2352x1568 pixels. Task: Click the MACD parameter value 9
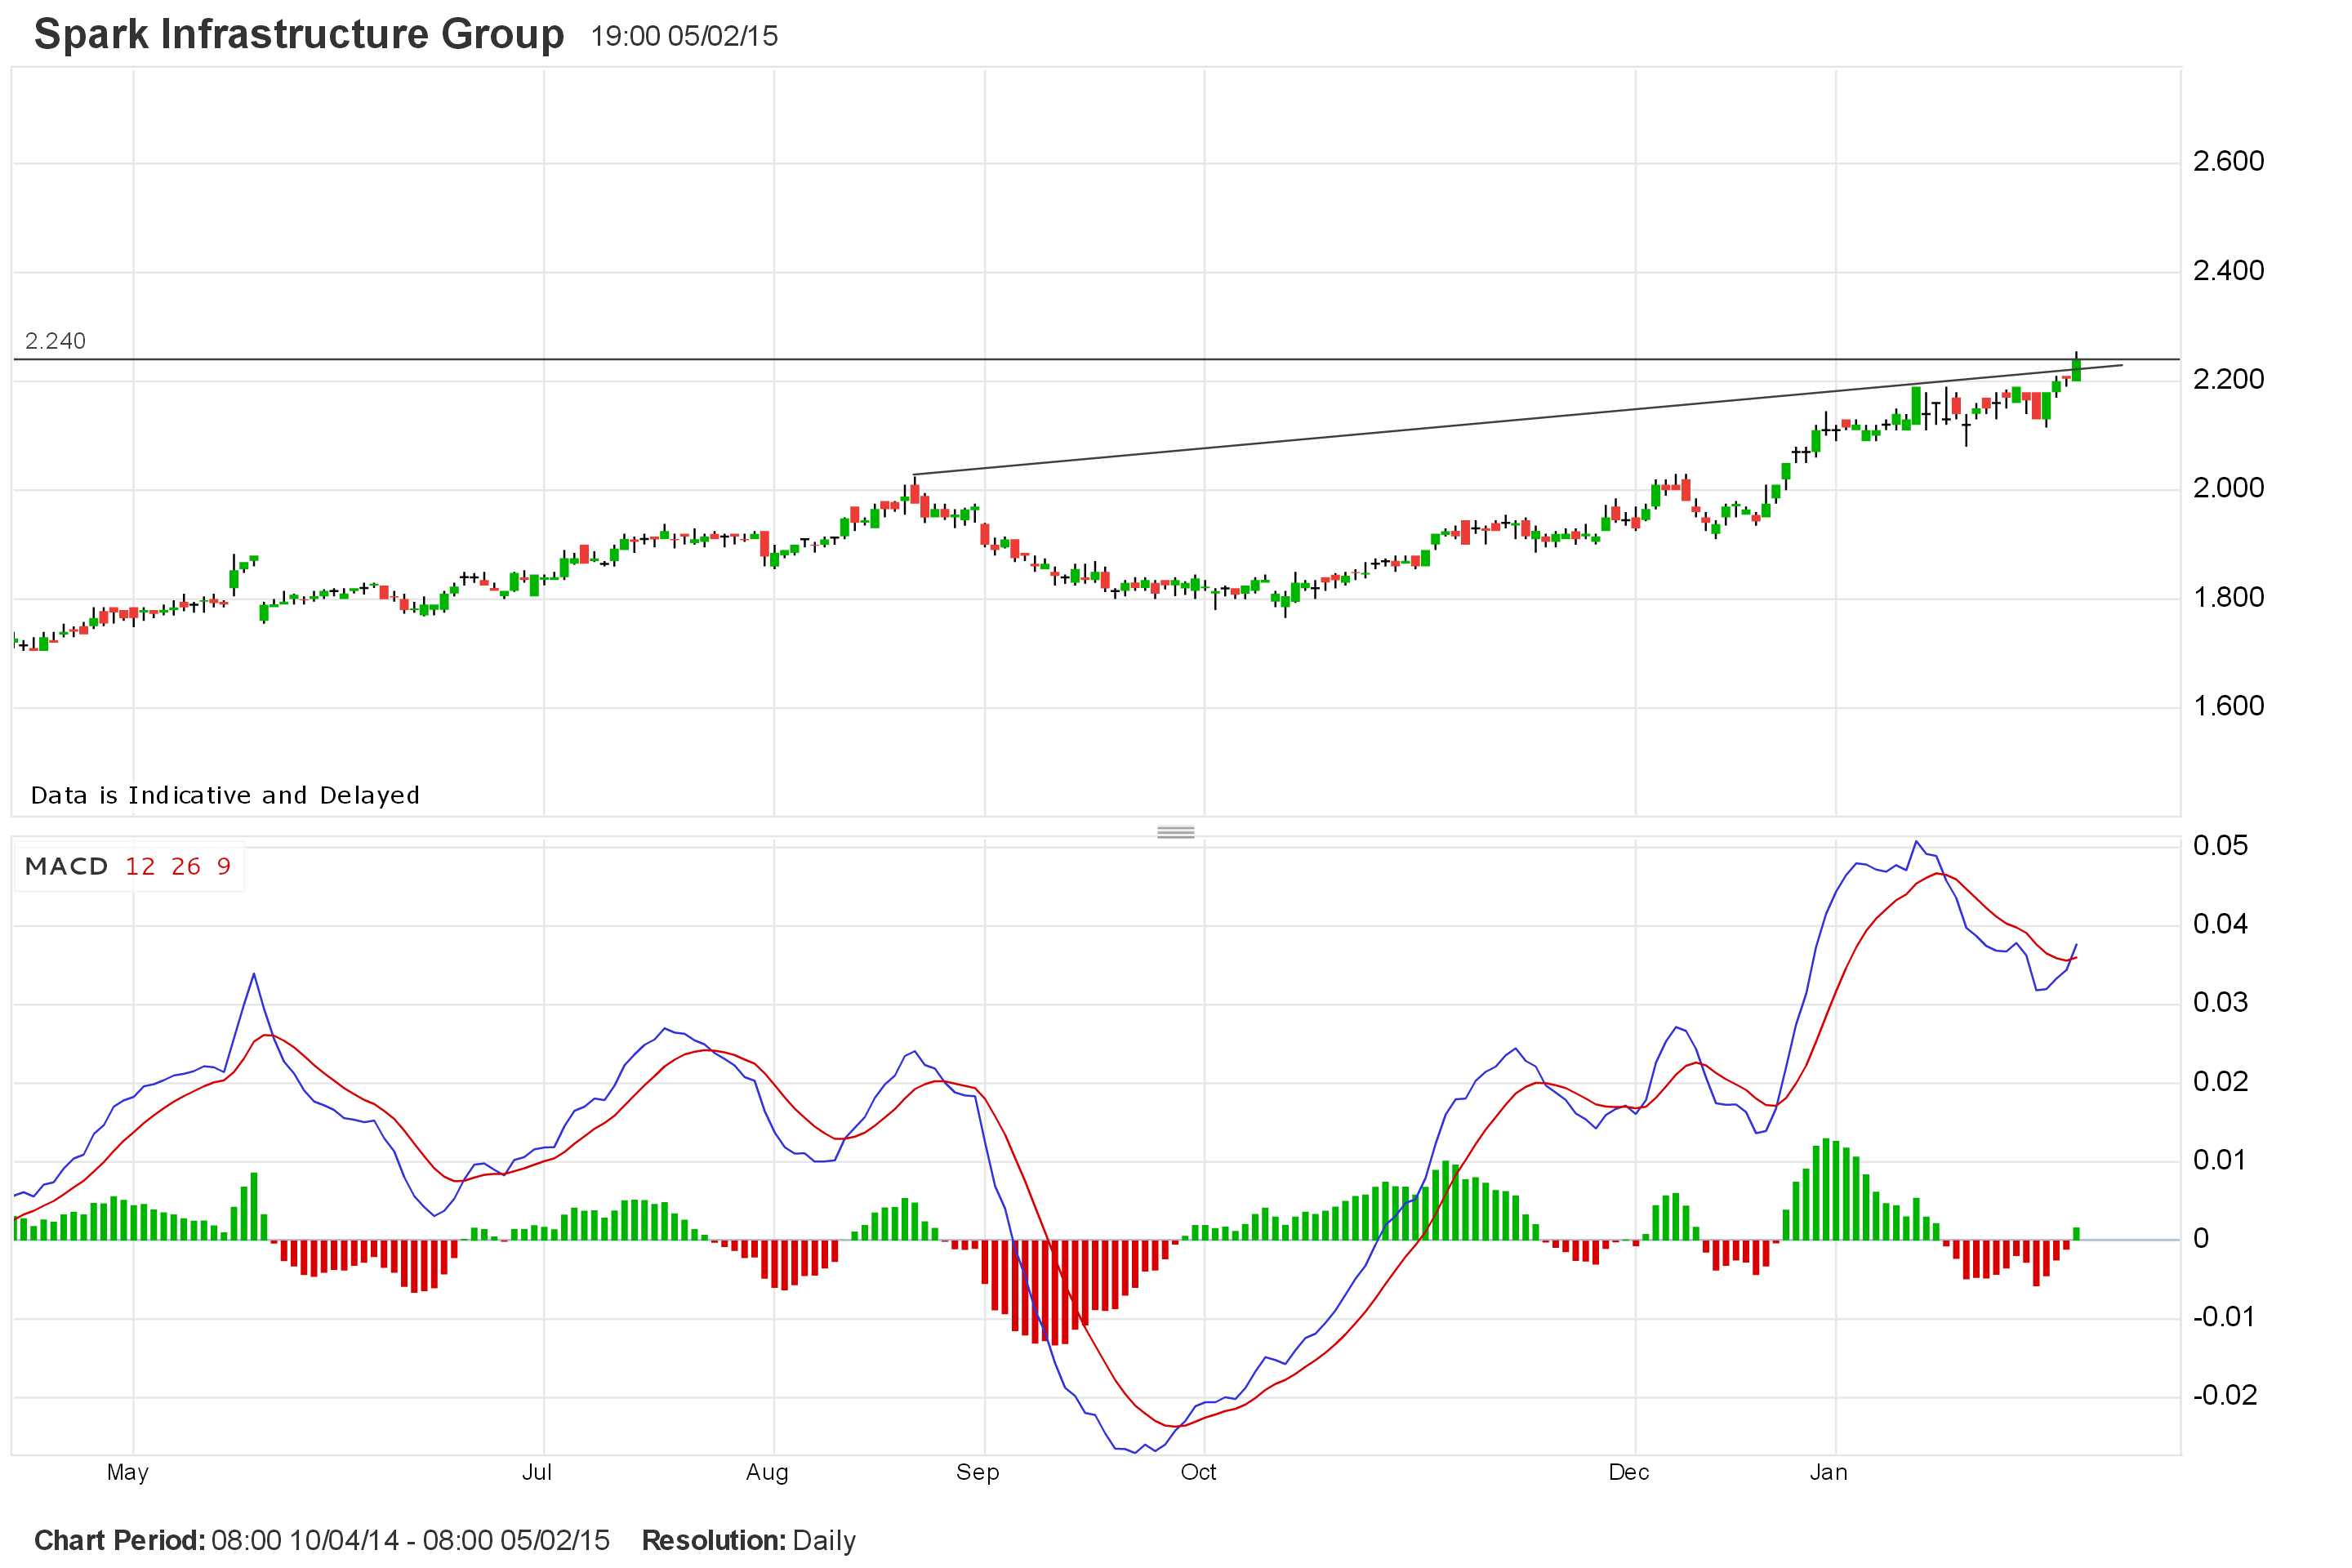tap(224, 866)
